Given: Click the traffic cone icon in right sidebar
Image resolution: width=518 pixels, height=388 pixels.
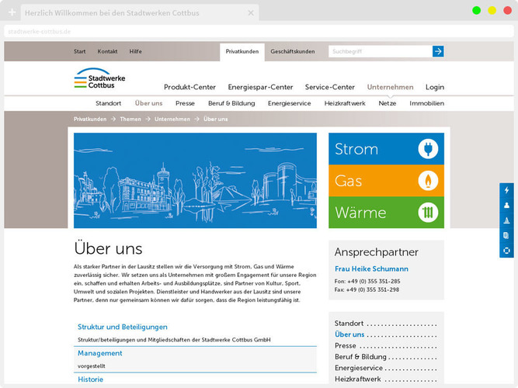Looking at the screenshot, I should click(507, 220).
